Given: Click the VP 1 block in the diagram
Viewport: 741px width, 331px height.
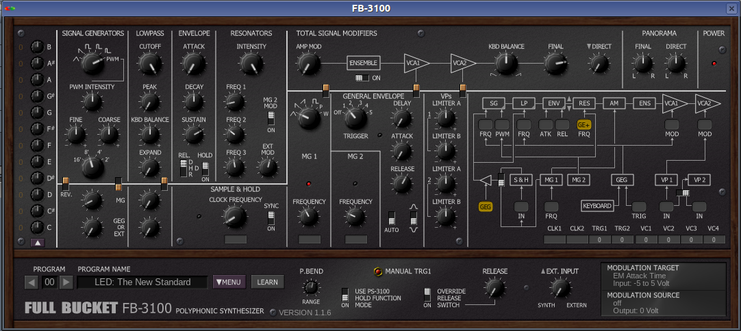Looking at the screenshot, I should pyautogui.click(x=666, y=180).
